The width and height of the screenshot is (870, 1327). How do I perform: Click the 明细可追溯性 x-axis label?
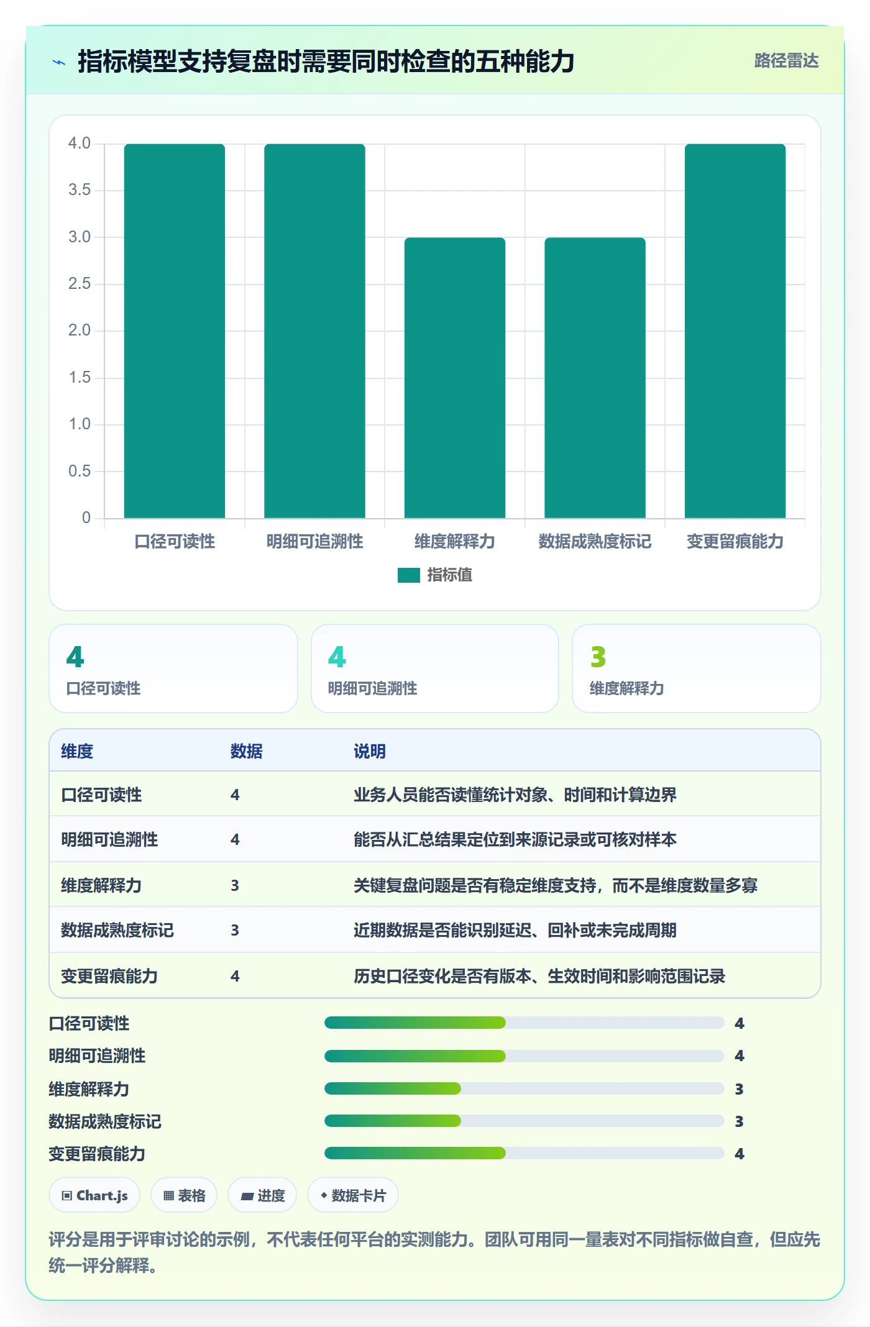pos(314,542)
